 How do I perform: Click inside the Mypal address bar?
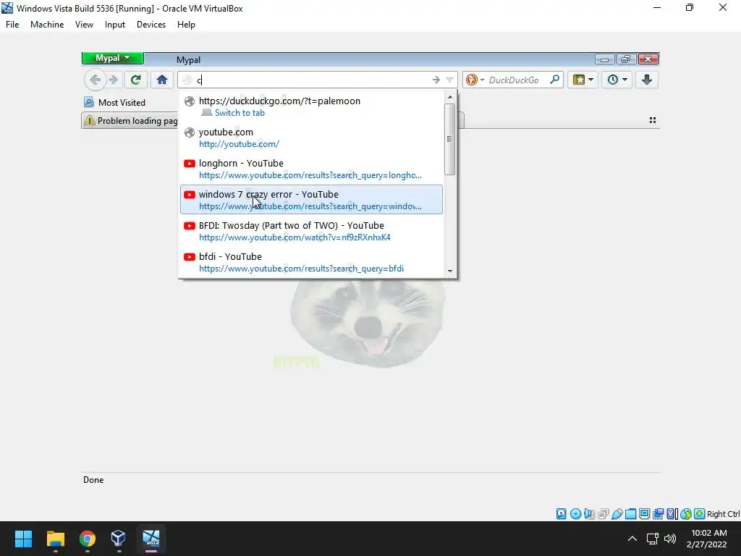[x=312, y=80]
